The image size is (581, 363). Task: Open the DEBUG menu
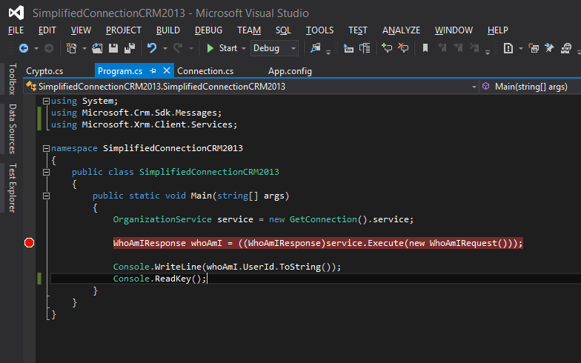208,30
